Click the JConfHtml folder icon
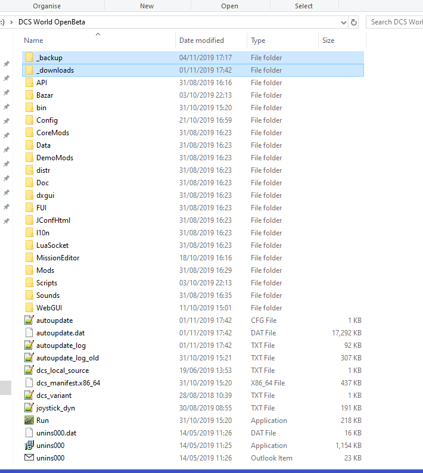Screen dimensions: 423x473 point(29,220)
